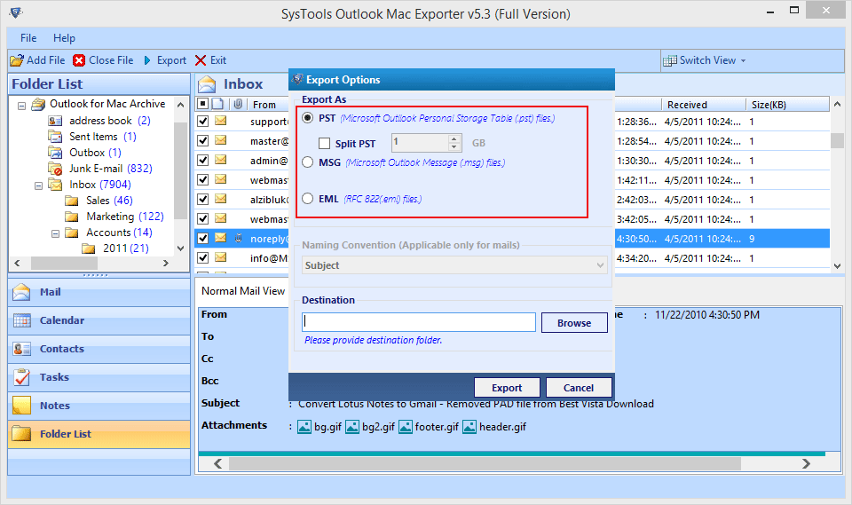Screen dimensions: 852x505
Task: Click the Export button in dialog
Action: click(507, 388)
